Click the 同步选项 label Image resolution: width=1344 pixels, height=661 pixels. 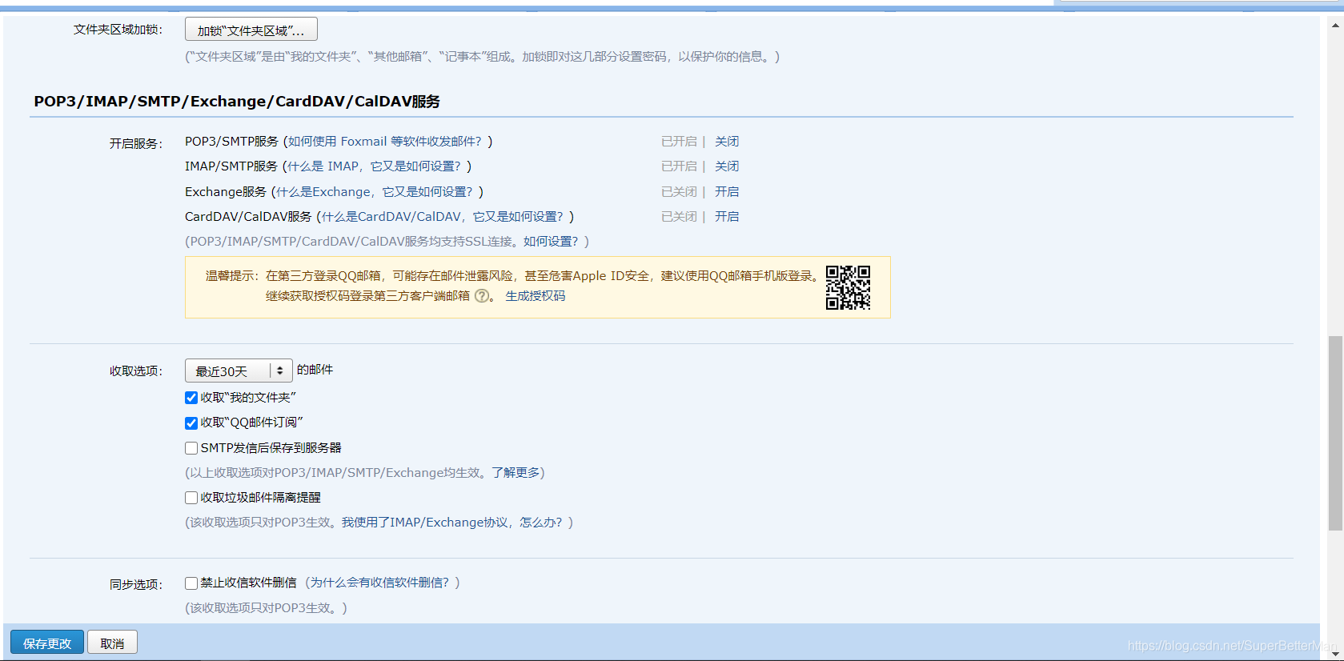pos(136,585)
